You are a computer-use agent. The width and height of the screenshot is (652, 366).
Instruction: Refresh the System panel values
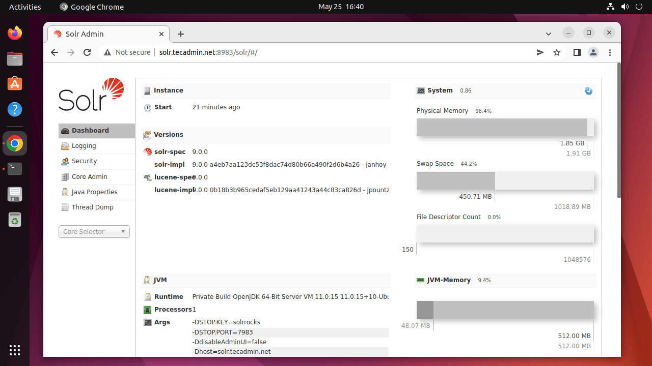tap(589, 91)
